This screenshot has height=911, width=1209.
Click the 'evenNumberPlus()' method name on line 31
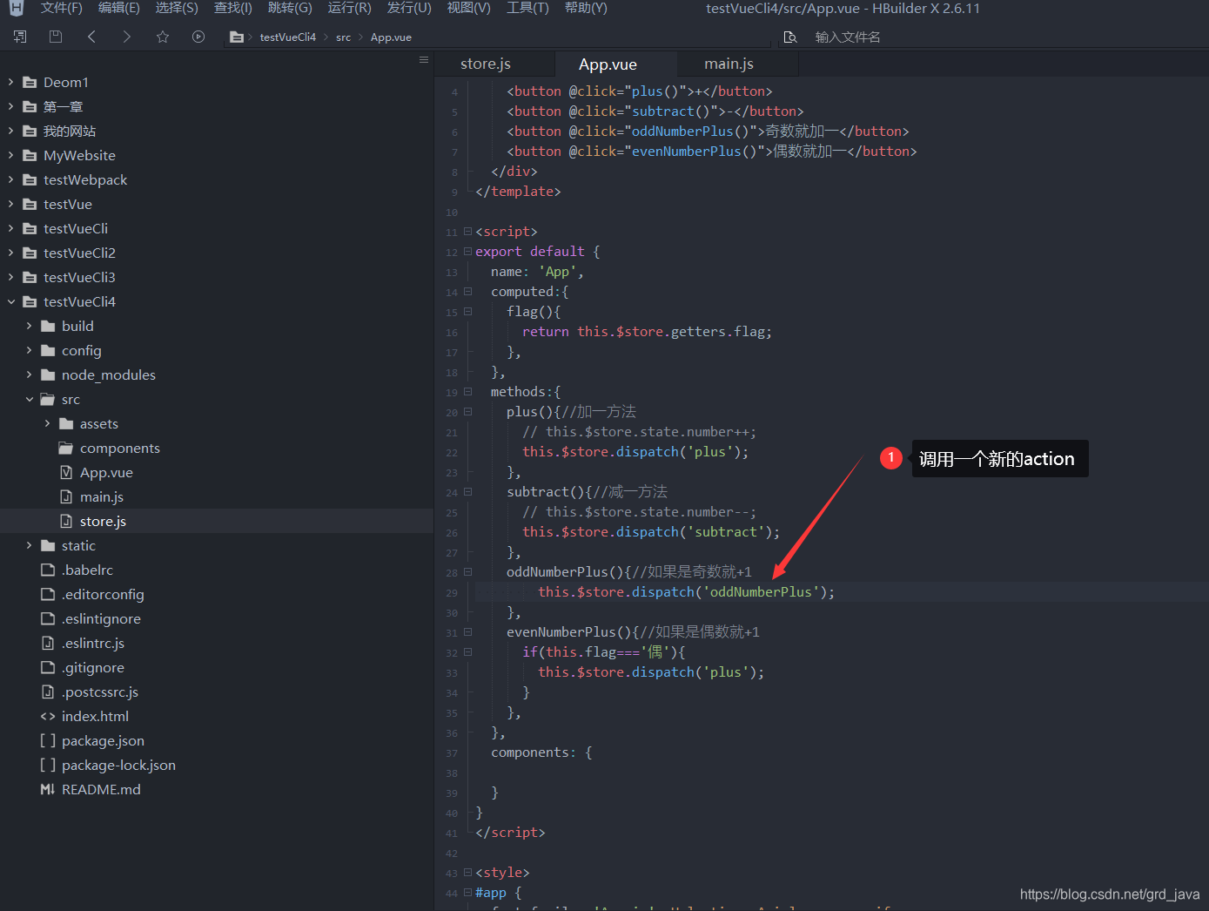pos(574,632)
